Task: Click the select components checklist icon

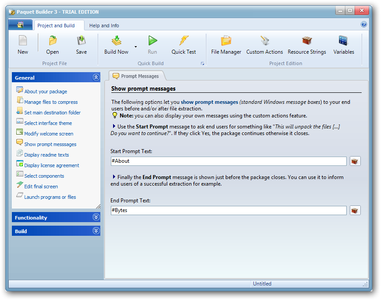Action: click(20, 174)
